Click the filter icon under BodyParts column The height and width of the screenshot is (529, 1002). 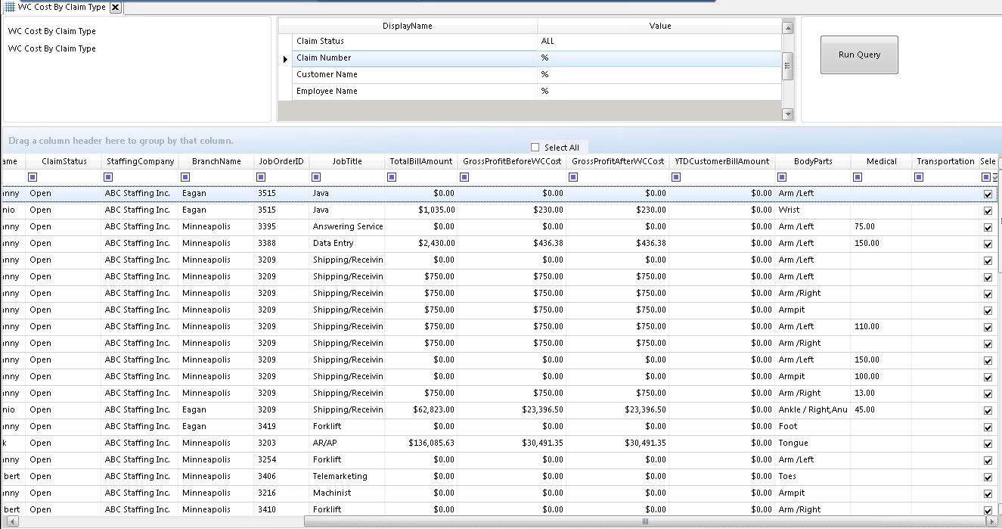tap(782, 177)
